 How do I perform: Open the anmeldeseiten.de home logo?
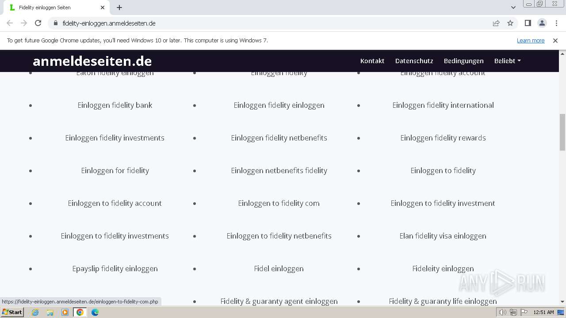pos(92,61)
